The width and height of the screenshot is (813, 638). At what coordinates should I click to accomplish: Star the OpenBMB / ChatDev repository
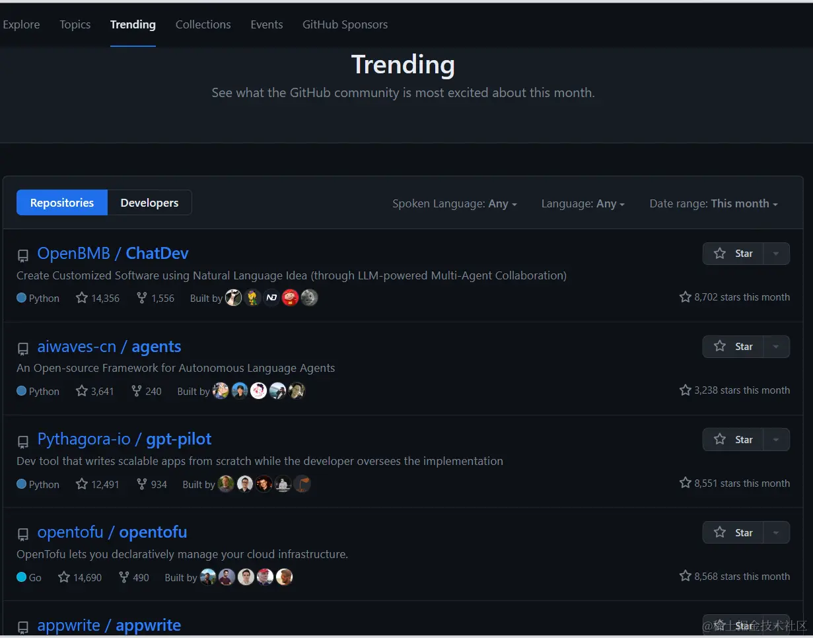point(733,254)
